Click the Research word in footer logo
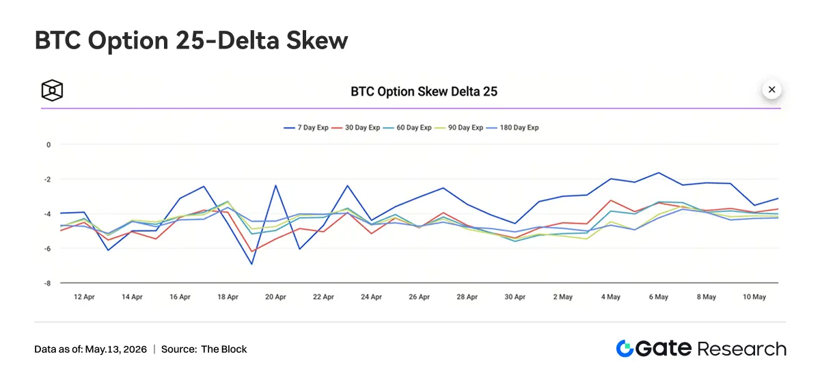This screenshot has height=376, width=820. coord(741,349)
